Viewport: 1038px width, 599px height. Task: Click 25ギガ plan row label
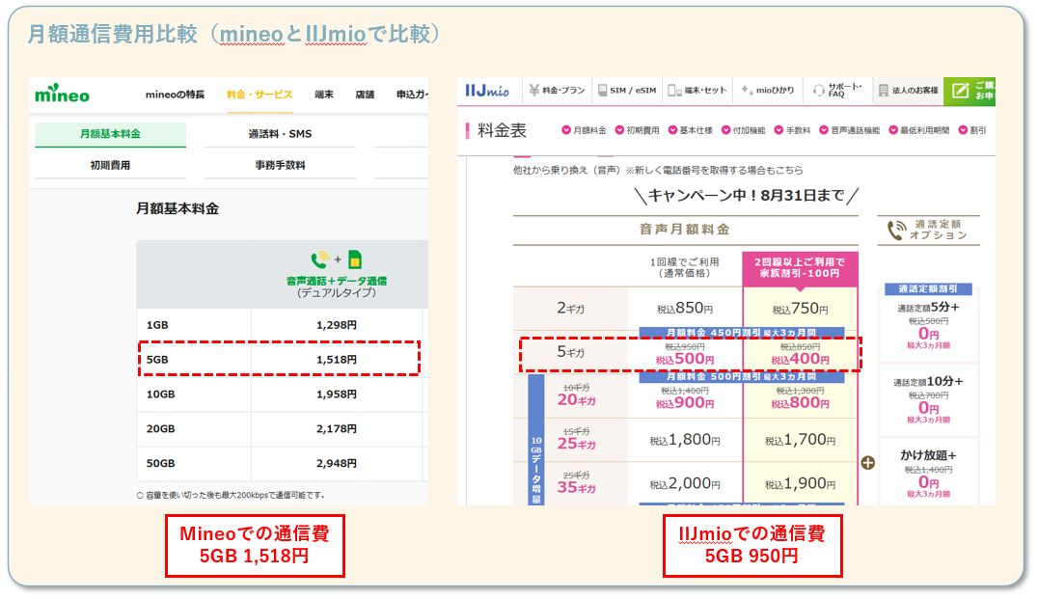point(576,443)
